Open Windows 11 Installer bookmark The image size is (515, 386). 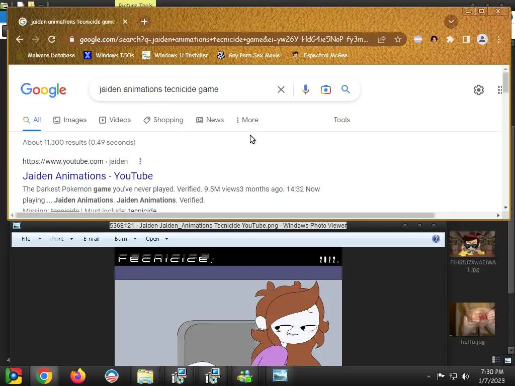(x=176, y=55)
